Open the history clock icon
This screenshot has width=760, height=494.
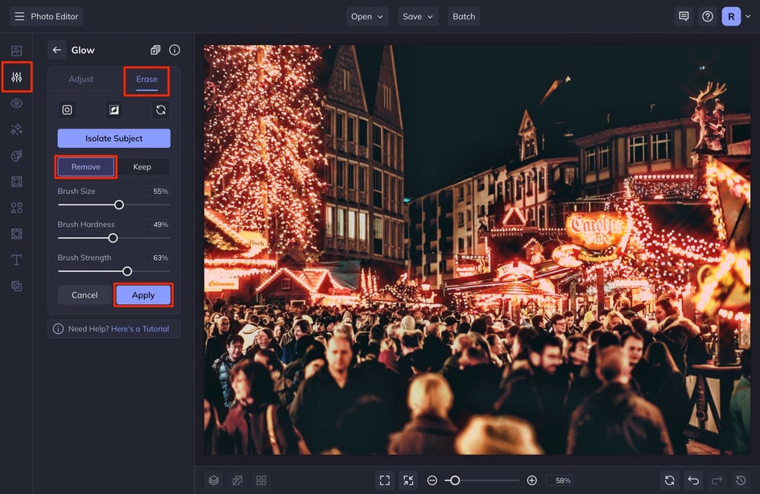click(741, 480)
